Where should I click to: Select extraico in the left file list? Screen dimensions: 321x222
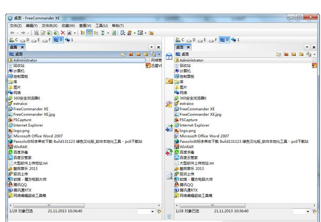click(x=18, y=104)
